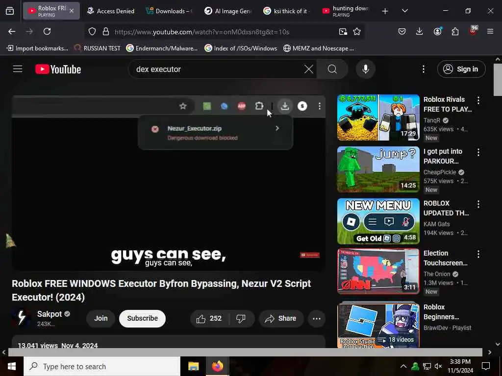Viewport: 502px width, 376px height.
Task: Save page to Pocket
Action: (402, 31)
